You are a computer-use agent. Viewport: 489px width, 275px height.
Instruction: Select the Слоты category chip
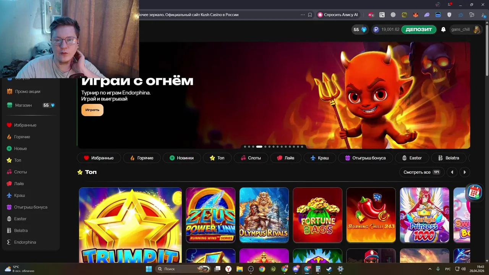(251, 158)
